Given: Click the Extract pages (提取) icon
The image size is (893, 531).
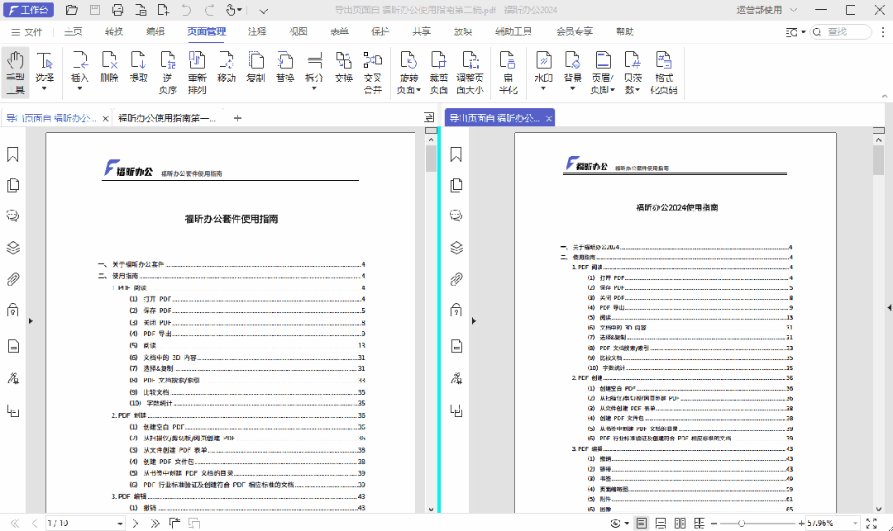Looking at the screenshot, I should coord(138,66).
